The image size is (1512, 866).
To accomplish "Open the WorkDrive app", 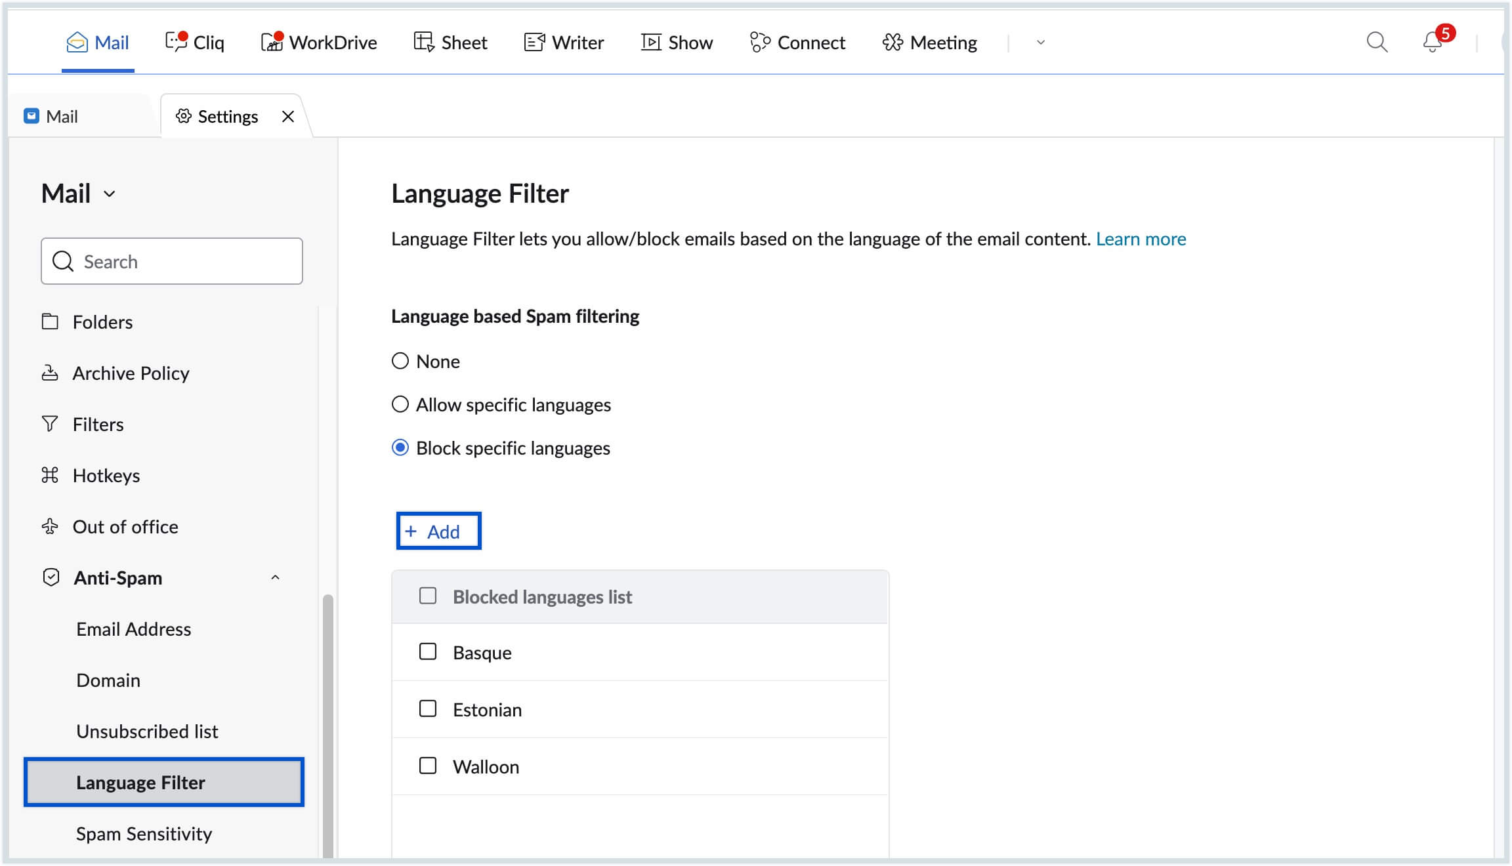I will 319,43.
